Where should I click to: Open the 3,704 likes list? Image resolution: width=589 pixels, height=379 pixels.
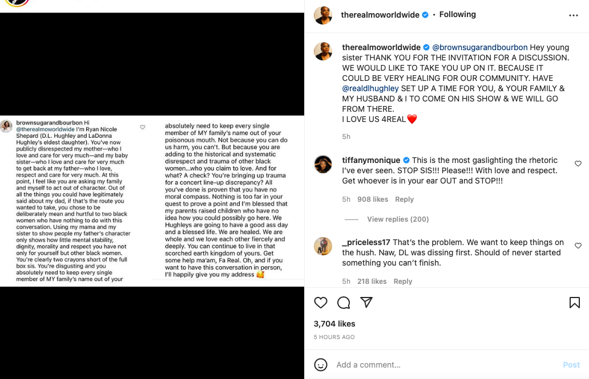(334, 324)
